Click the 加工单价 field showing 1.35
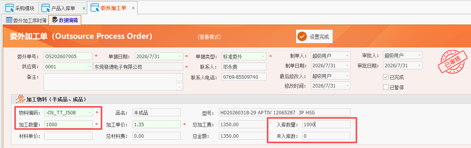Image resolution: width=471 pixels, height=148 pixels. pos(157,124)
